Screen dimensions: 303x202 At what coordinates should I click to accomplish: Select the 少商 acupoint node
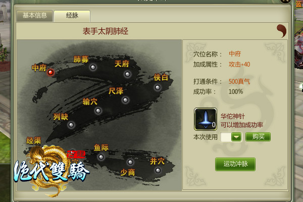130,162
